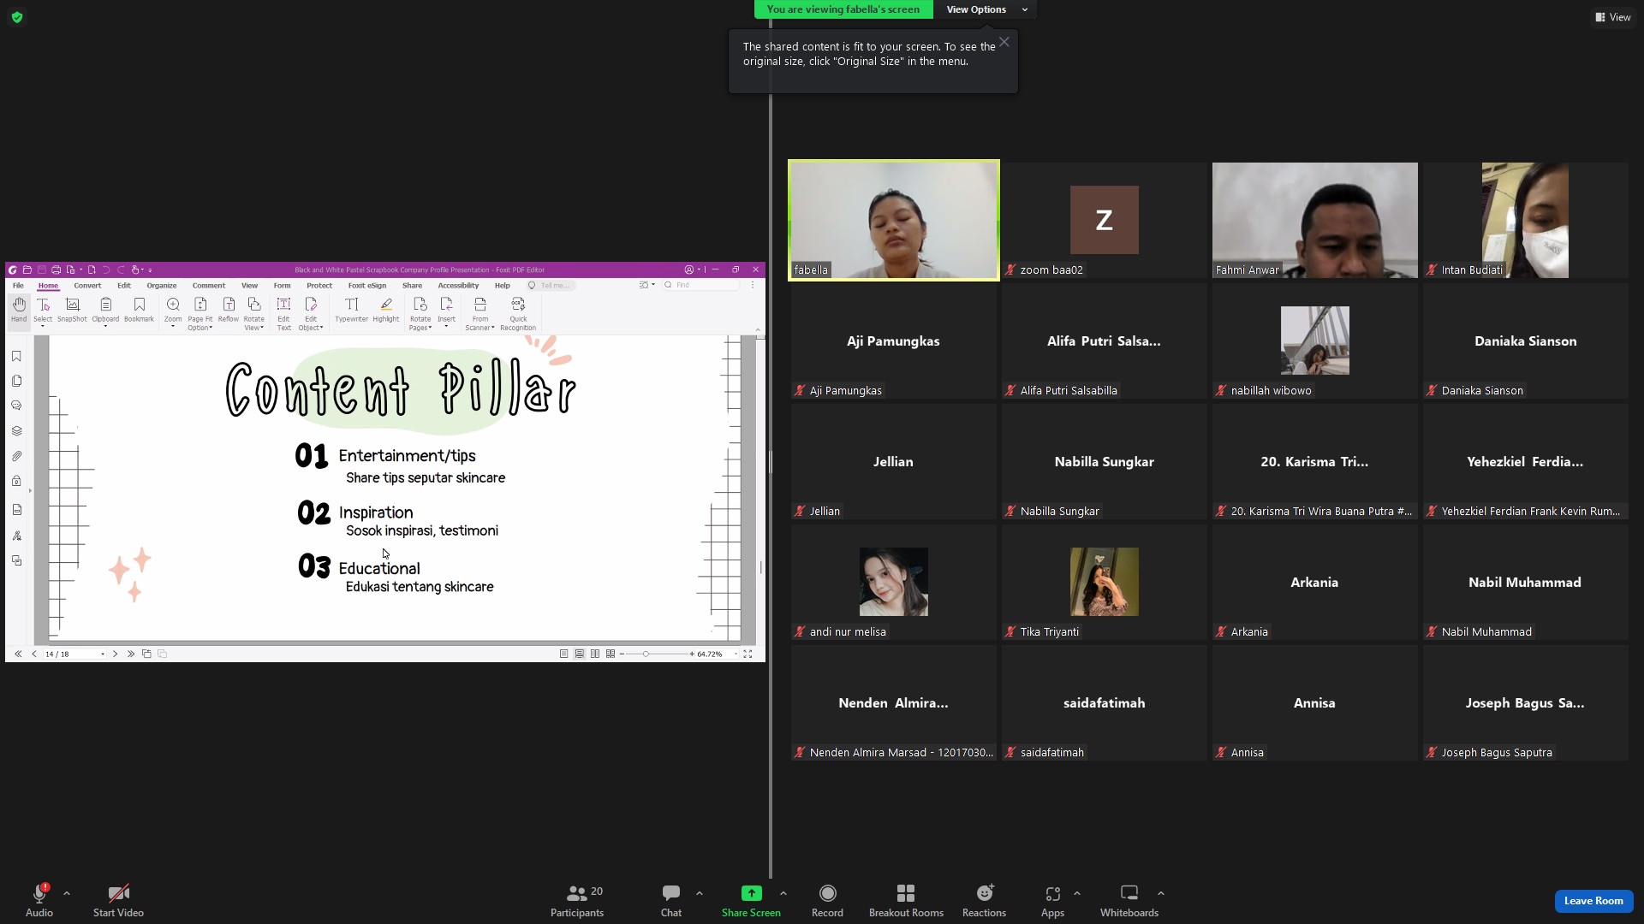This screenshot has width=1644, height=924.
Task: Select the Edit Text tool
Action: (x=283, y=313)
